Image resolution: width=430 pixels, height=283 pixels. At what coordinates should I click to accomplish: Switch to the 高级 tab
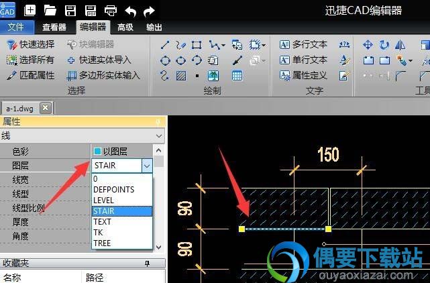125,27
